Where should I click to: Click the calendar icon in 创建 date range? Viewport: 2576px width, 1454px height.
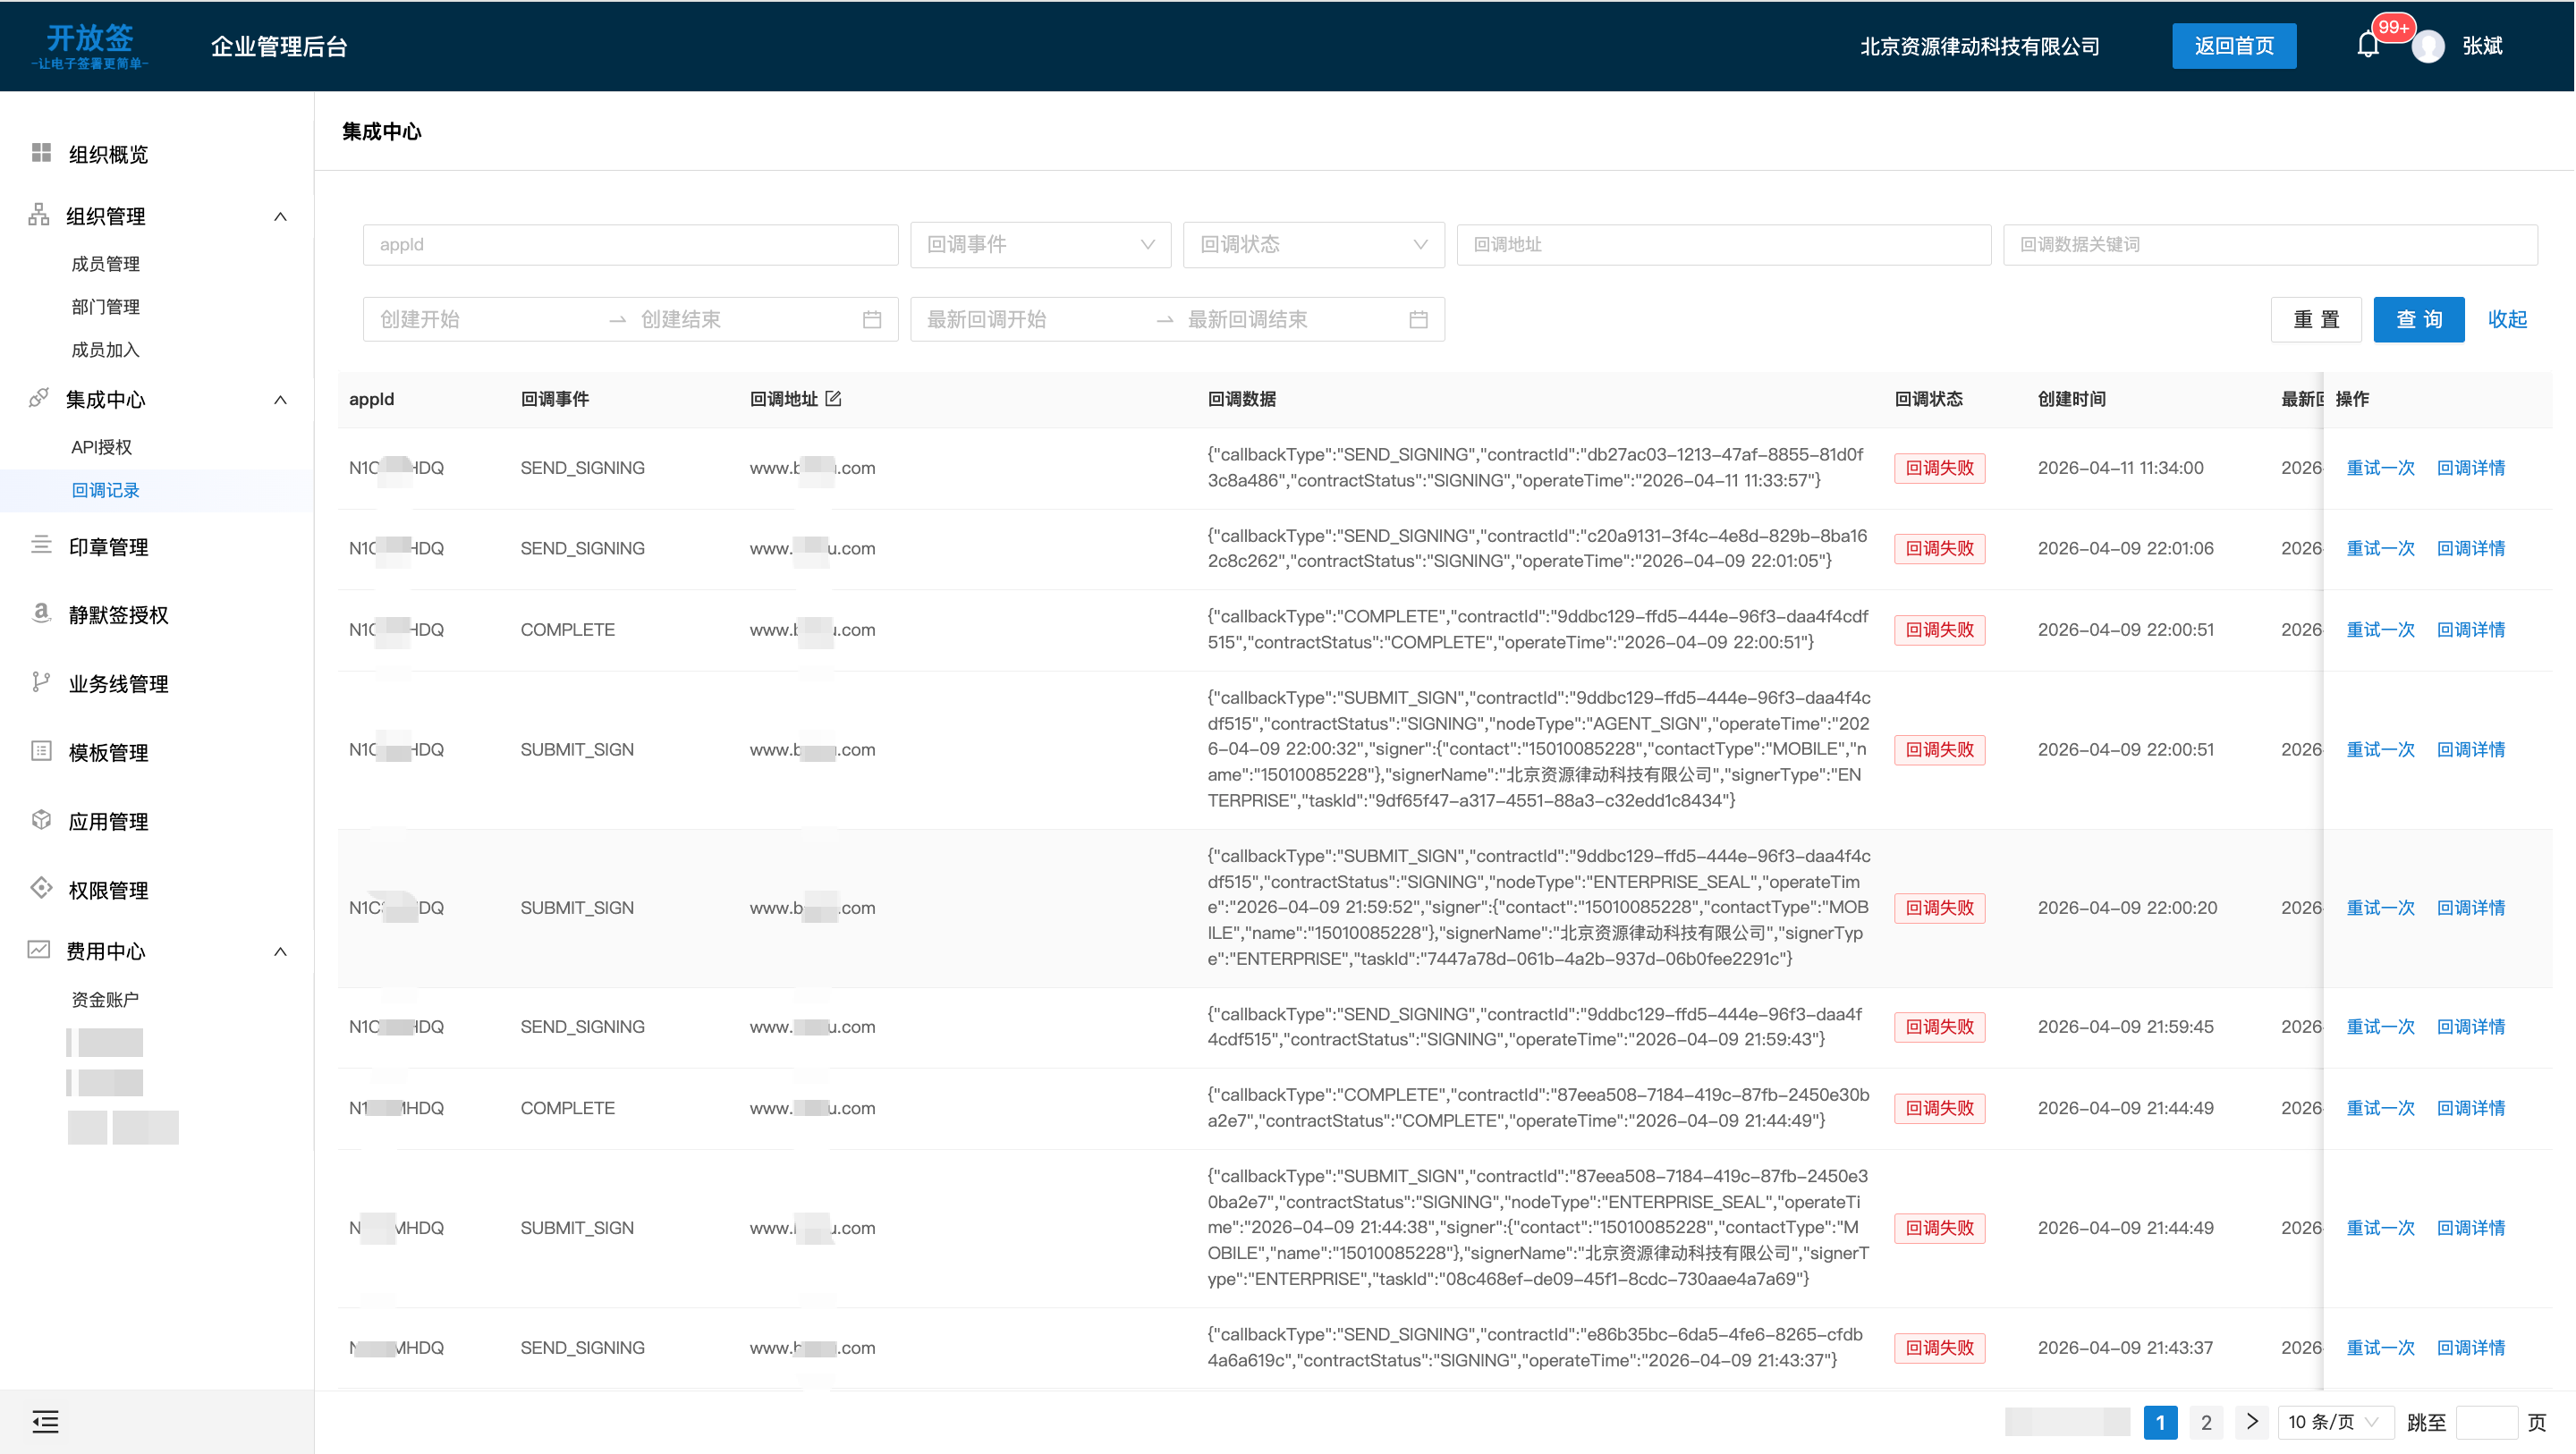pos(871,320)
